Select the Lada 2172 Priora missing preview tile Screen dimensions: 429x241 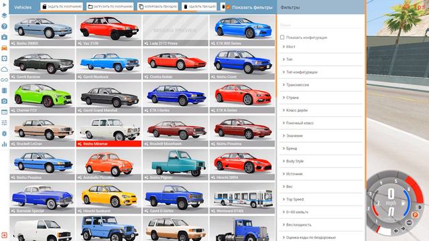pos(176,30)
